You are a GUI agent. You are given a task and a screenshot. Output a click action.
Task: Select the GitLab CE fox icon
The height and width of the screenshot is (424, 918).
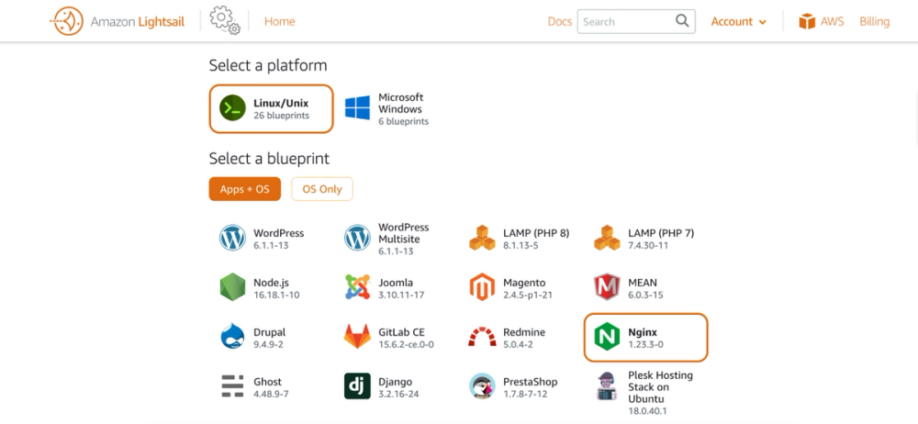(357, 336)
